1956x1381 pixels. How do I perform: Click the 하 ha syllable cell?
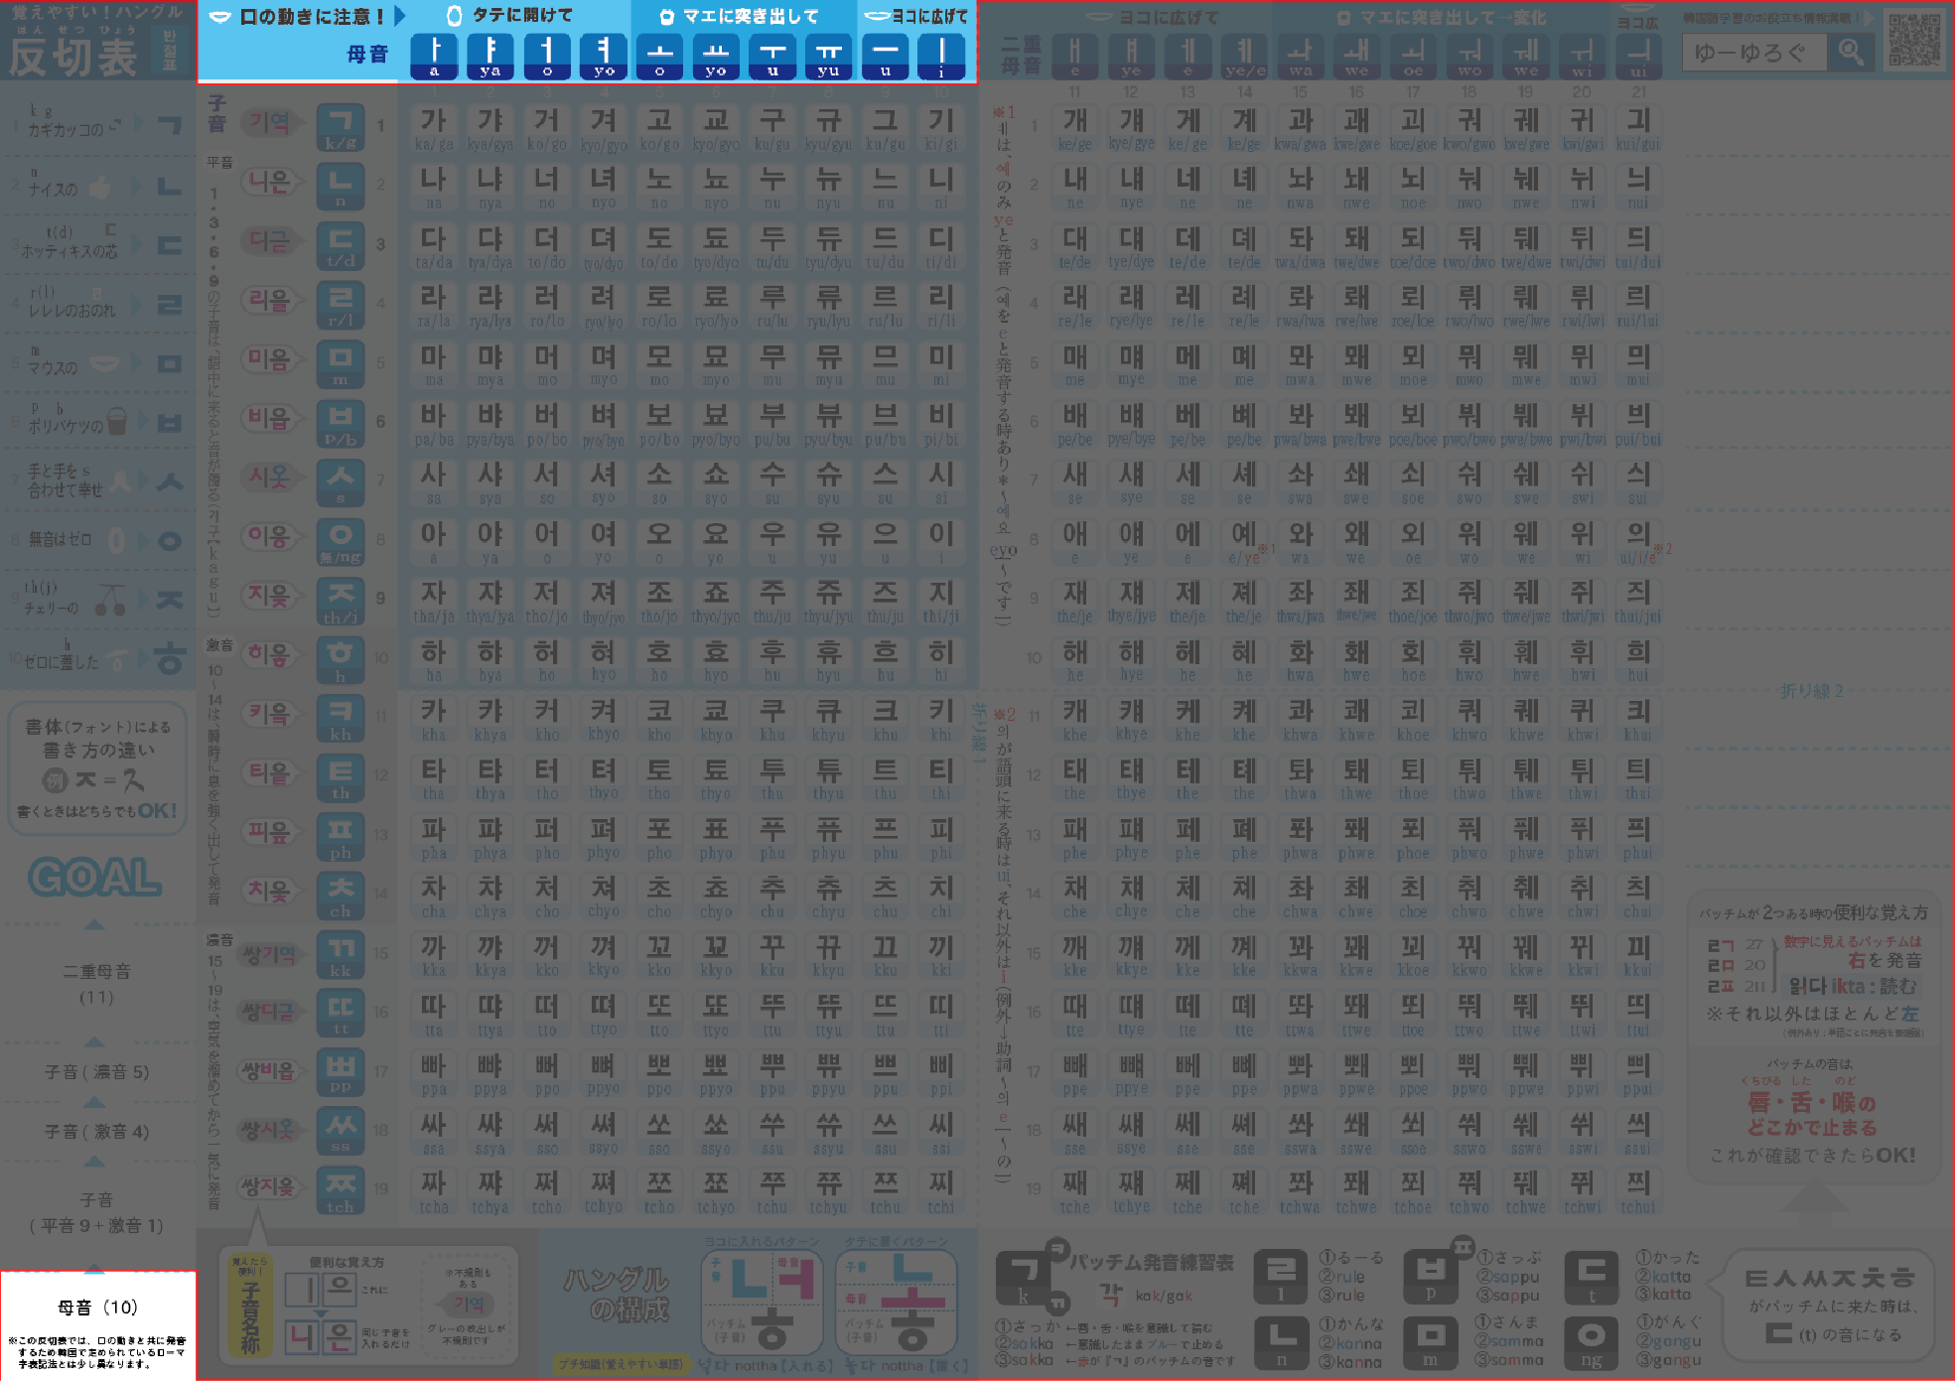434,659
